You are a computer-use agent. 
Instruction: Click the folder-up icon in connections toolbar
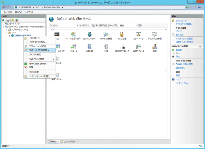click(x=12, y=20)
